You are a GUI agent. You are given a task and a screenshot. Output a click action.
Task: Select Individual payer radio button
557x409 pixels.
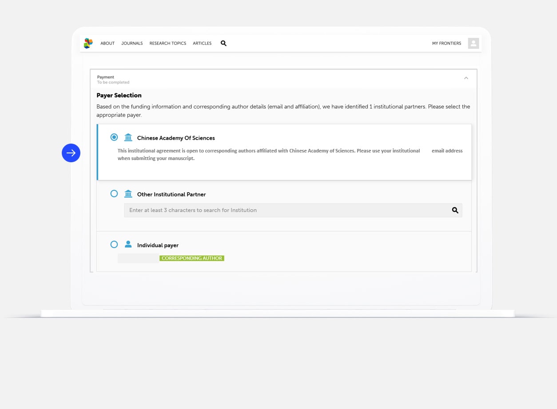pyautogui.click(x=114, y=245)
